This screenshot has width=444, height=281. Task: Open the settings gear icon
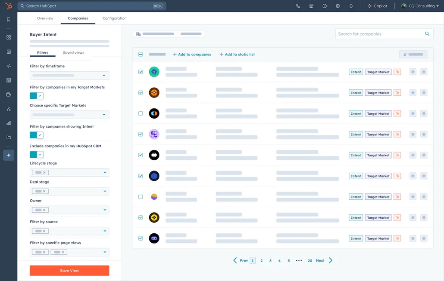pos(338,6)
